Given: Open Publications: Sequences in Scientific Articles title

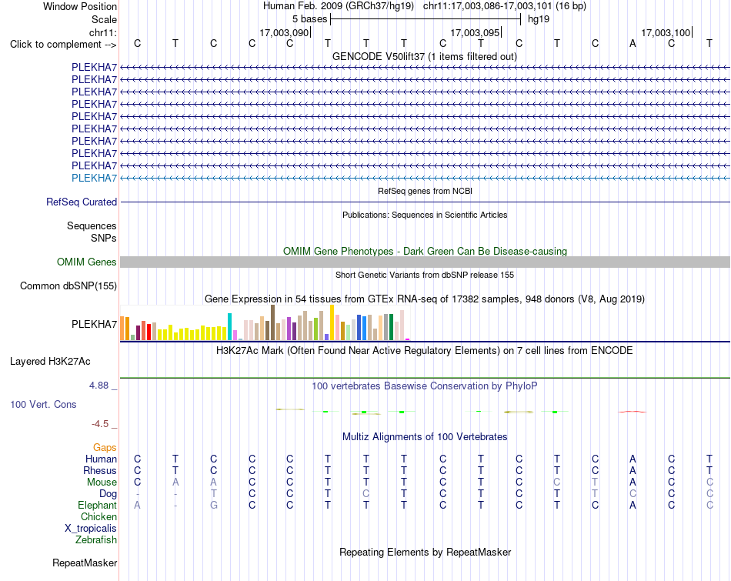Looking at the screenshot, I should pyautogui.click(x=425, y=215).
